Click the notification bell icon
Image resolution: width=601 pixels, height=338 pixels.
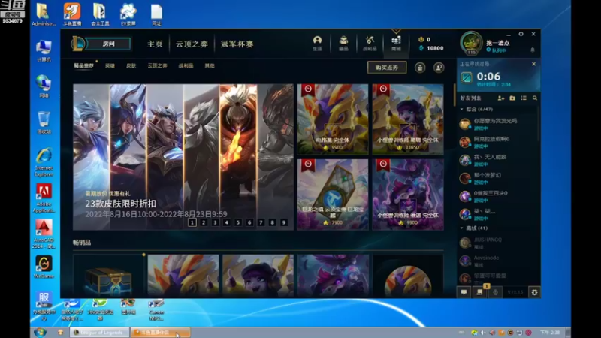(x=533, y=50)
